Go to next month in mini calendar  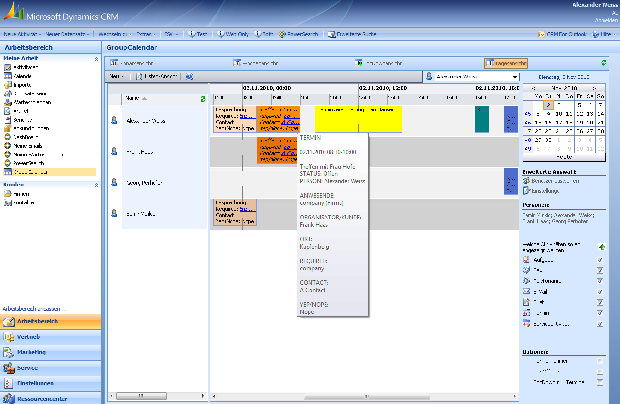point(595,88)
